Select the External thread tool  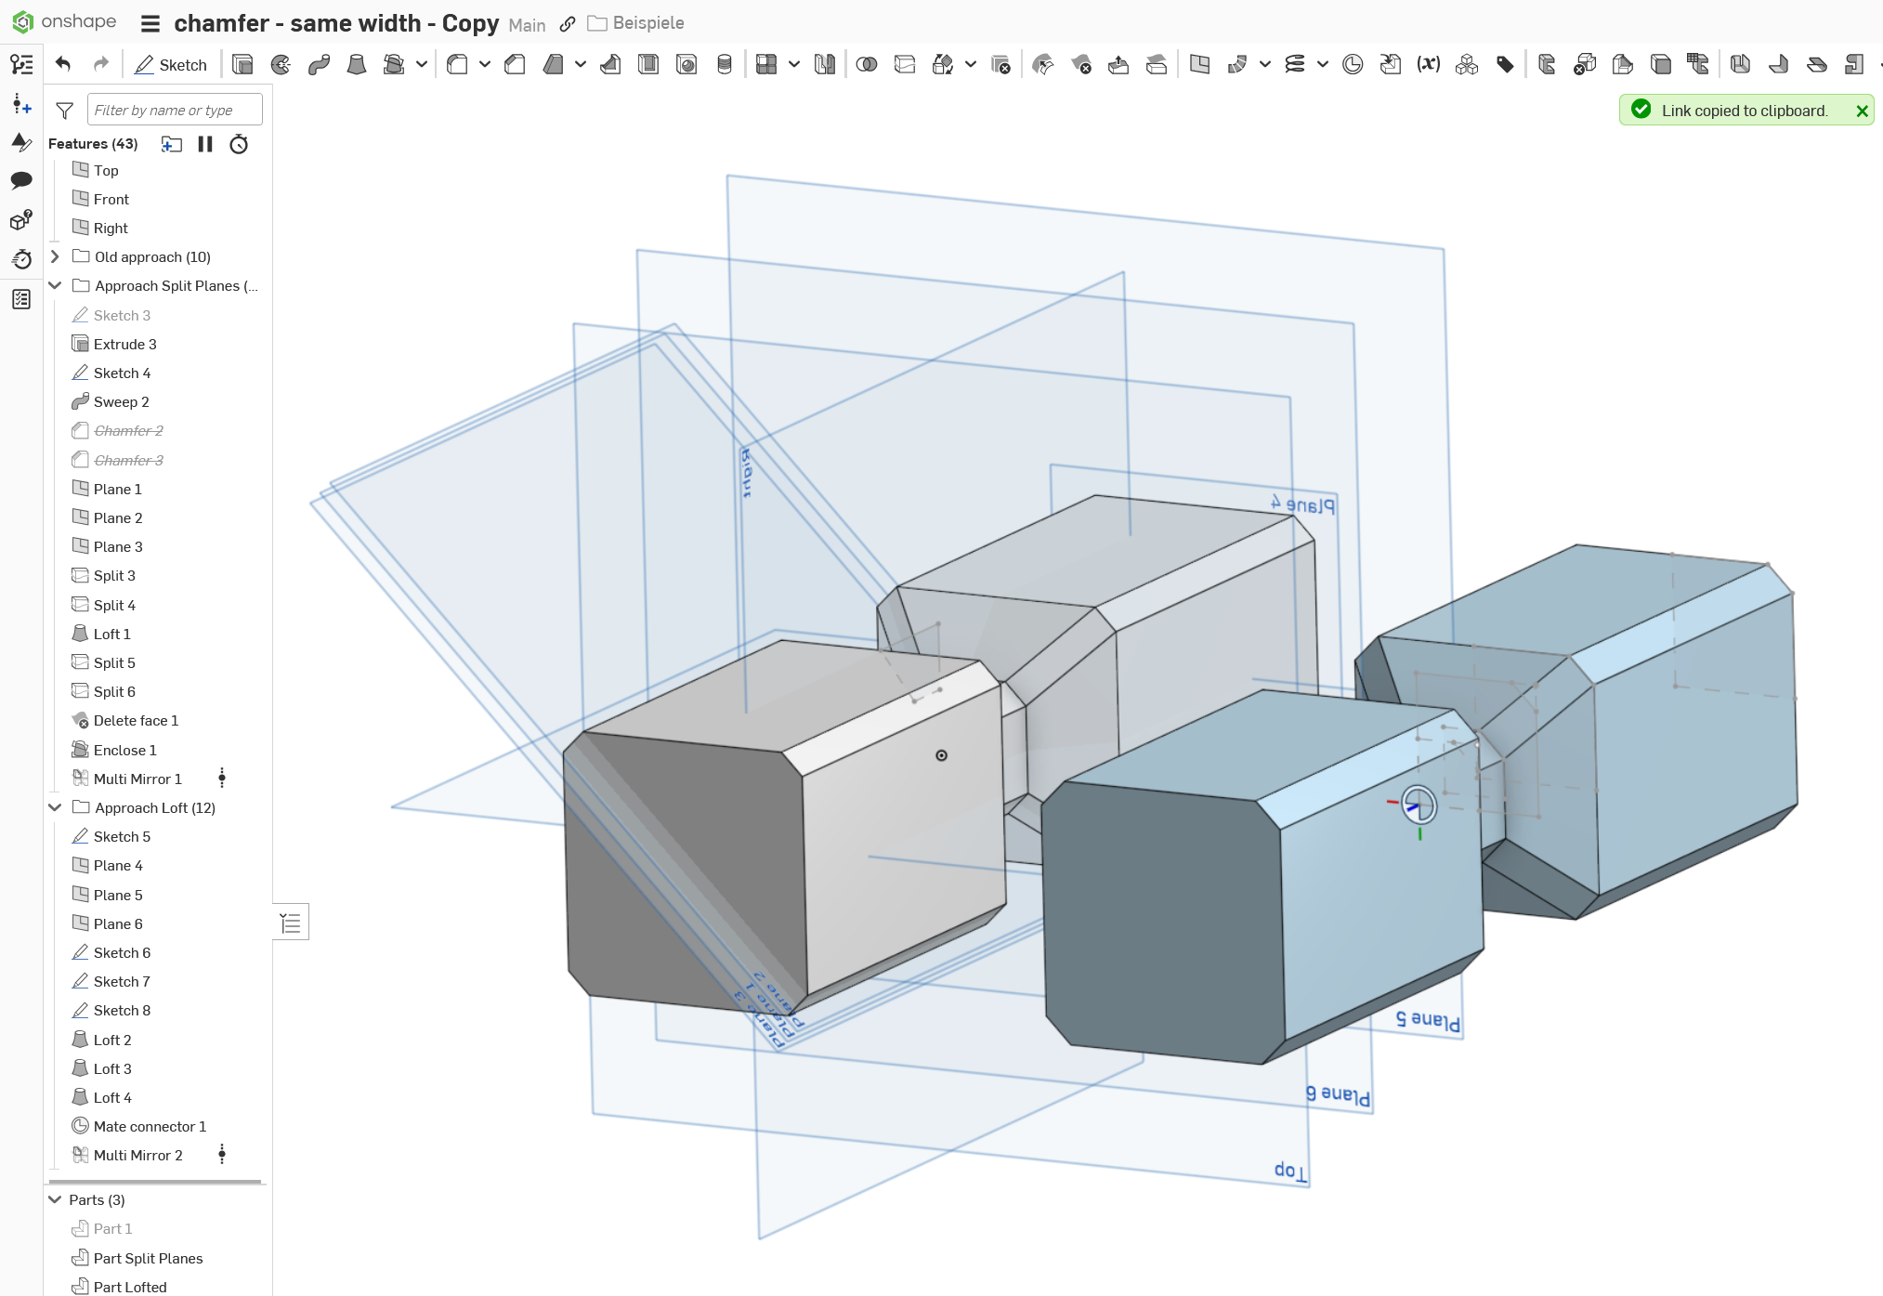pyautogui.click(x=725, y=64)
